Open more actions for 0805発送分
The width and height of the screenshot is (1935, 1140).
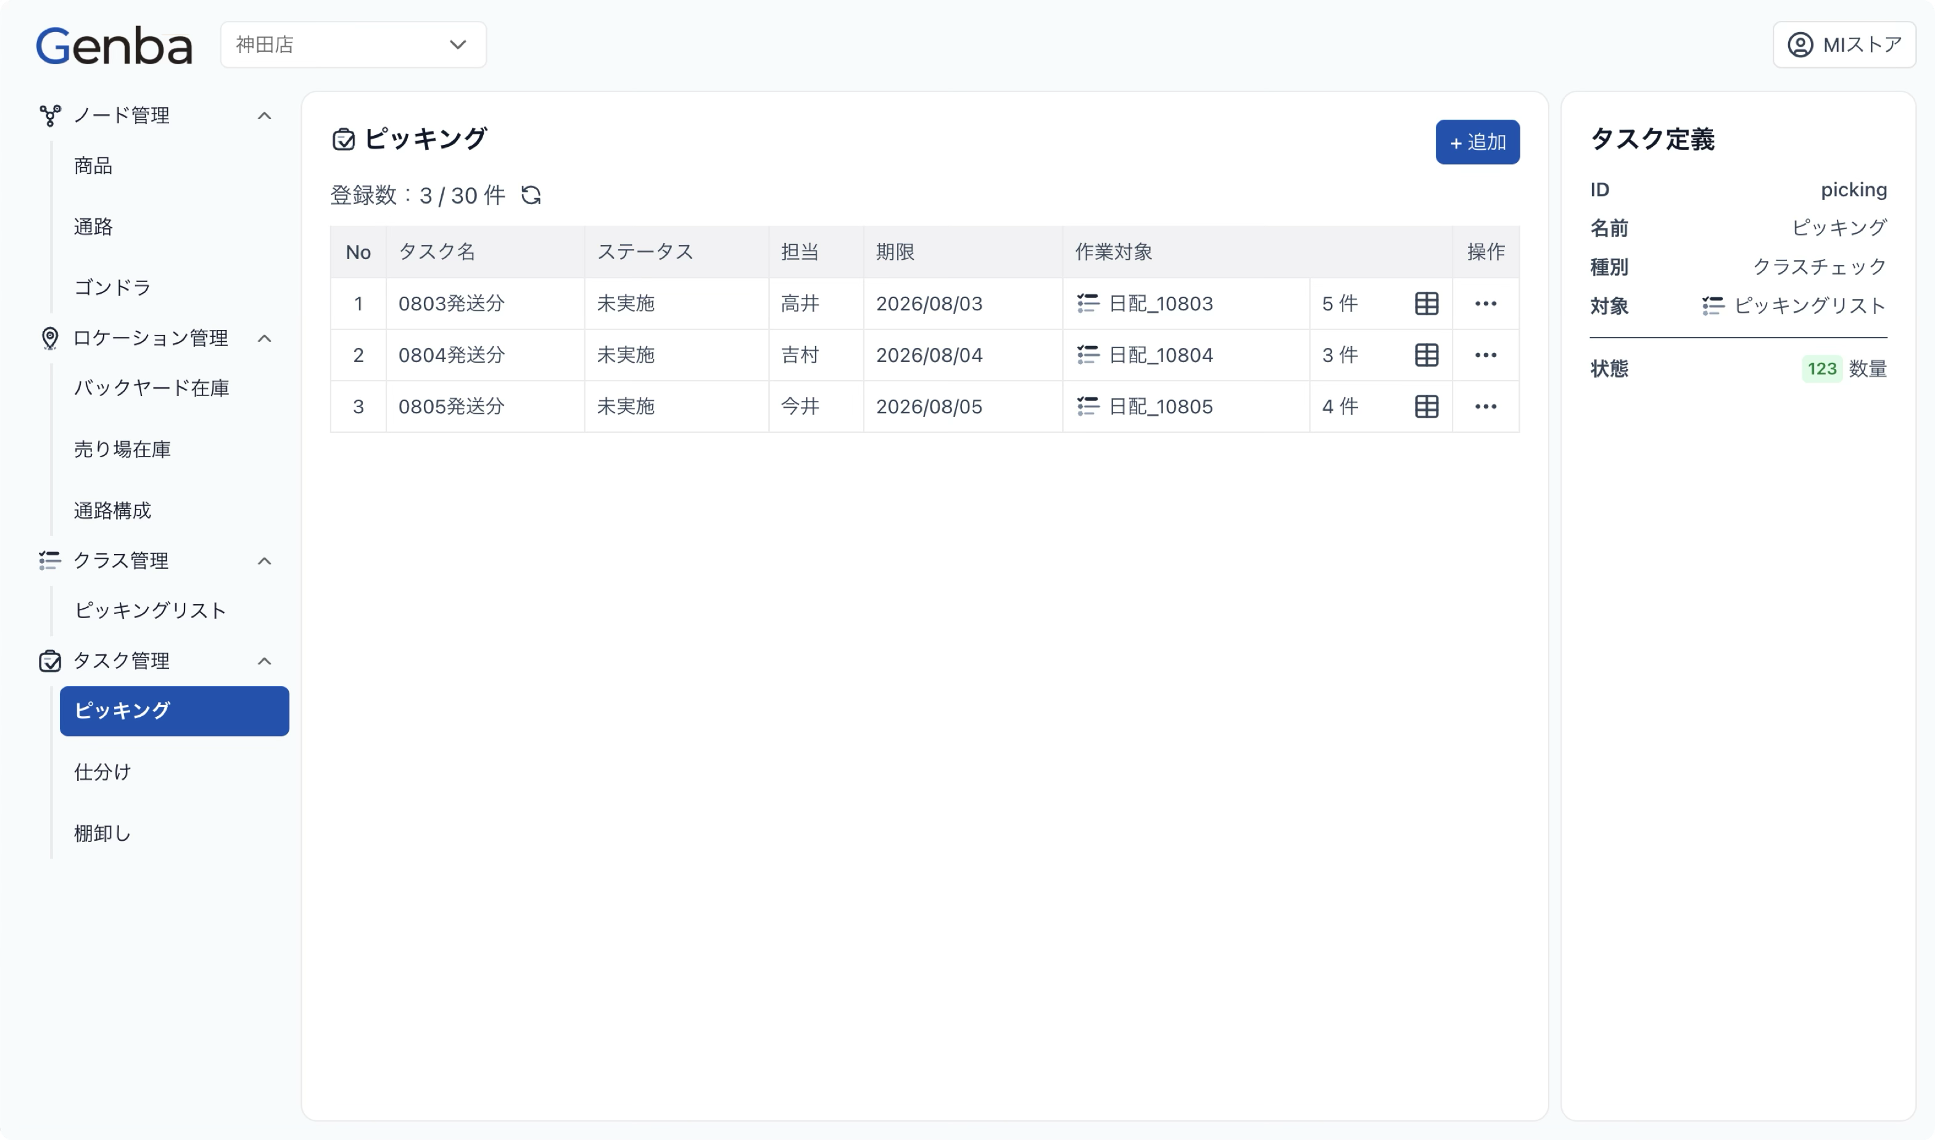[x=1486, y=407]
